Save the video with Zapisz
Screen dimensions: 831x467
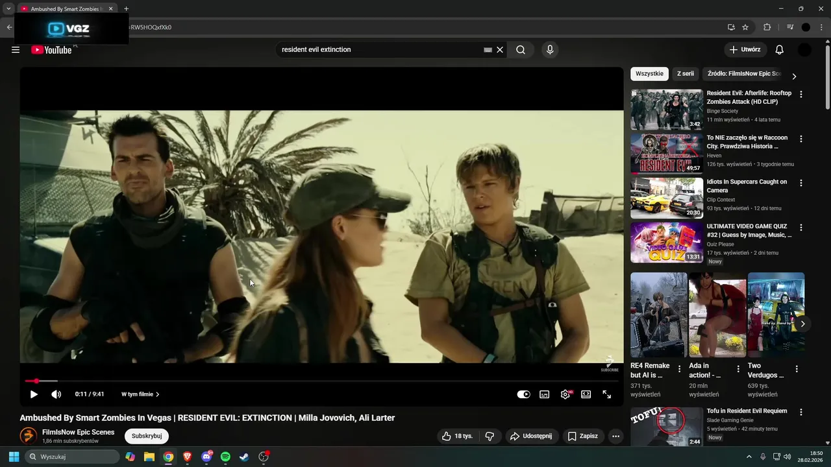[582, 436]
